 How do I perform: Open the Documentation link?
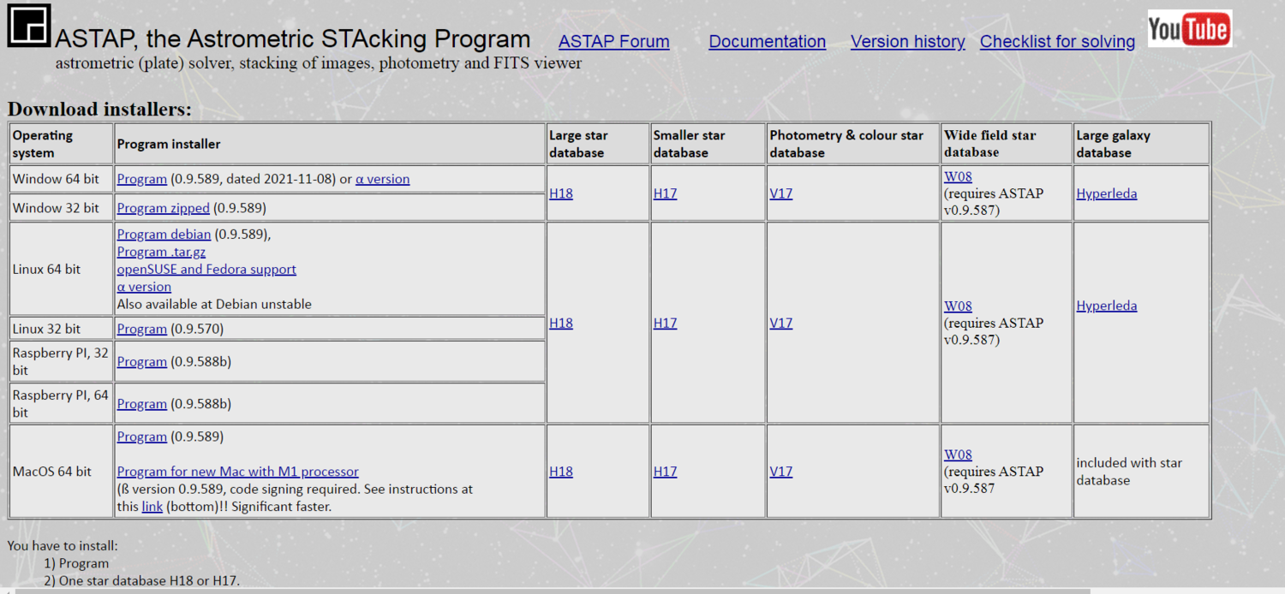[x=768, y=41]
